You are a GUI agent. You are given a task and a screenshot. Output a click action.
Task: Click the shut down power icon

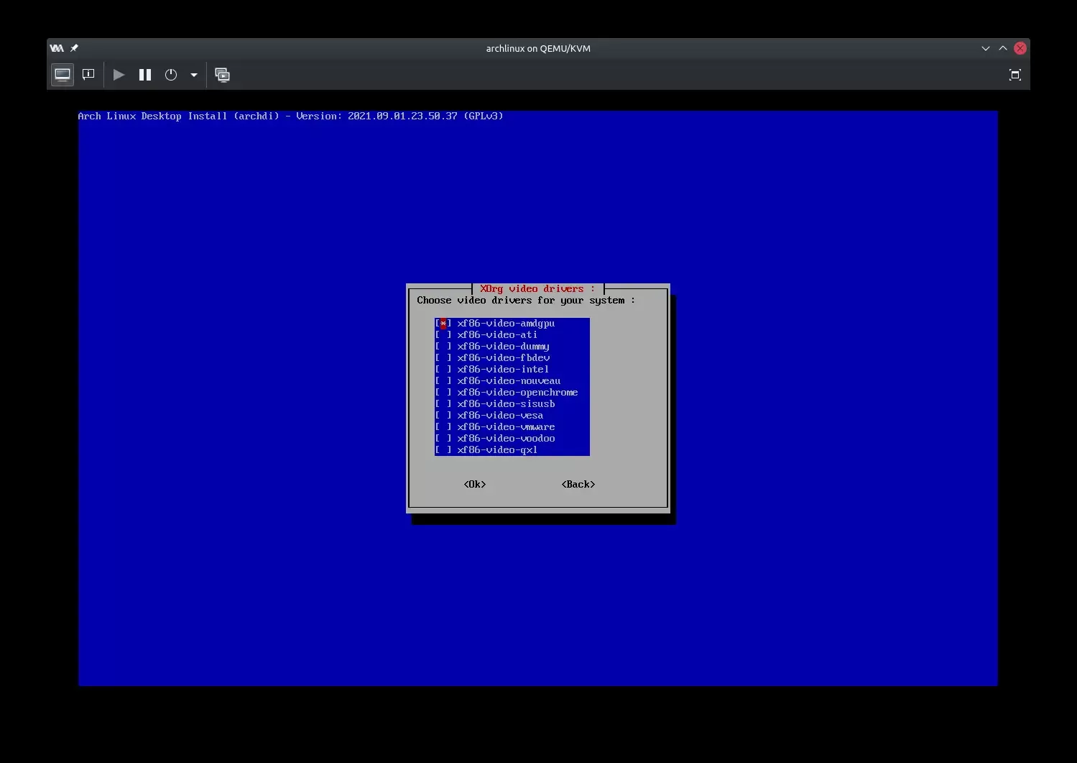171,75
